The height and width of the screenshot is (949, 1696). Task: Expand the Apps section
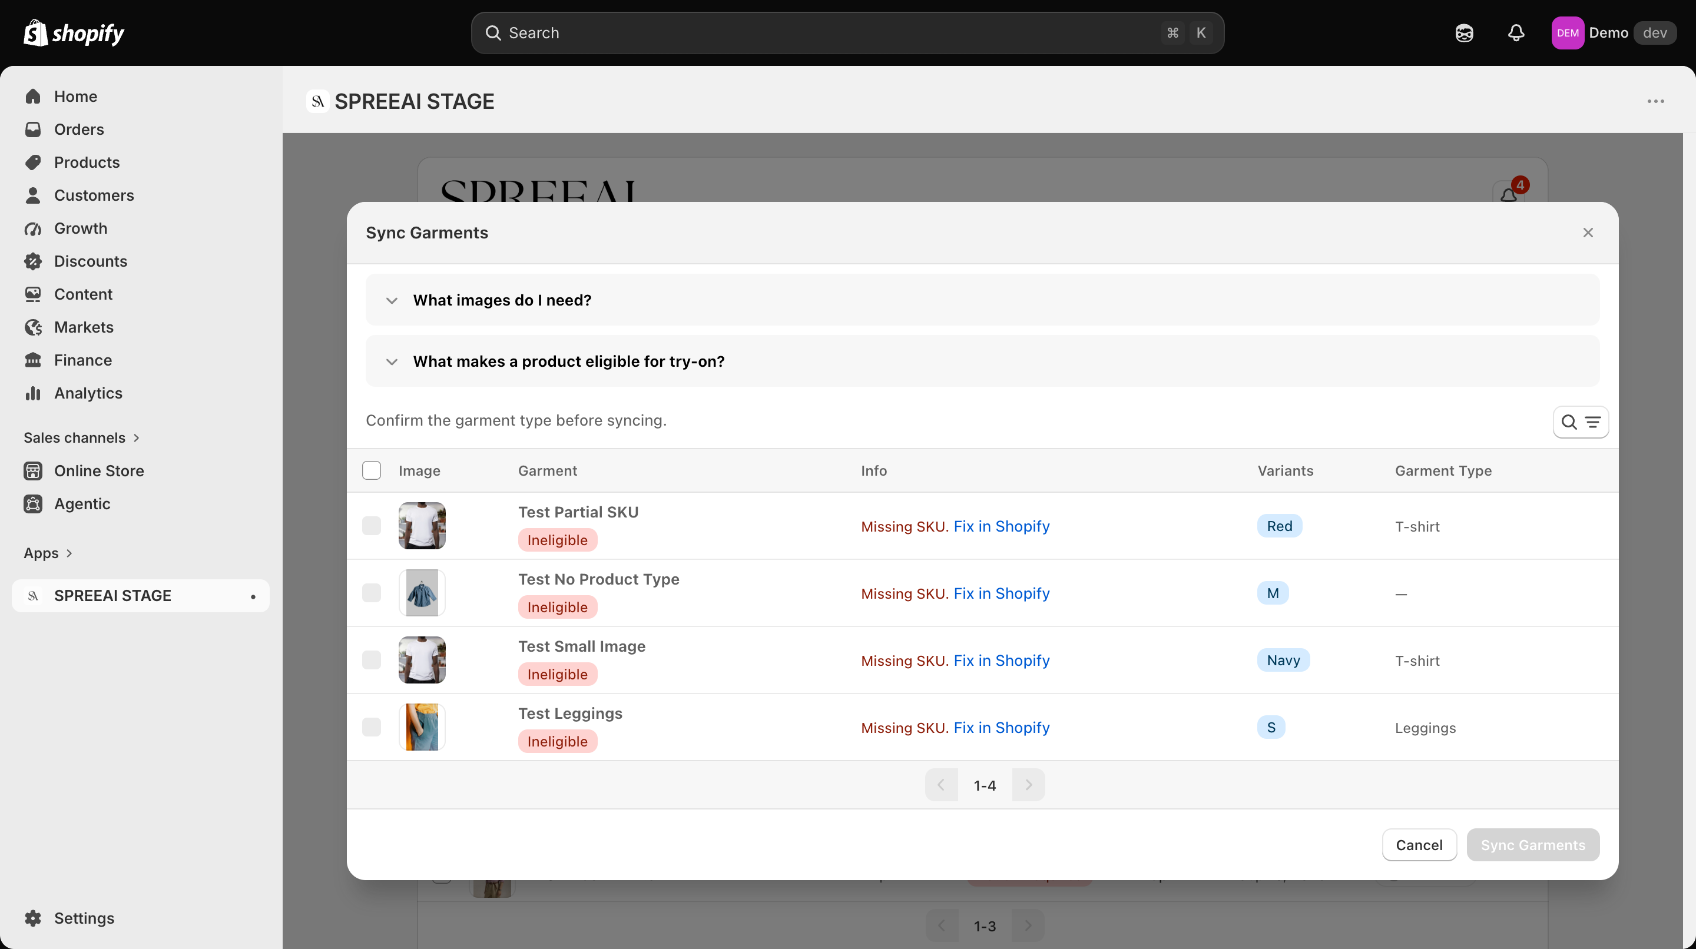(48, 553)
